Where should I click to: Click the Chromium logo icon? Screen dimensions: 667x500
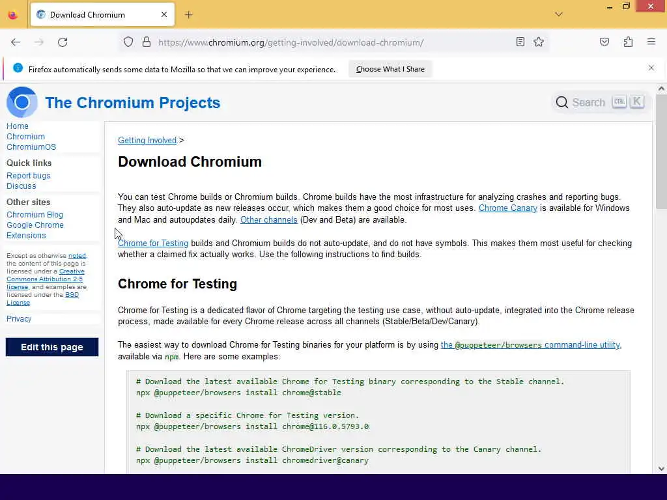click(x=21, y=102)
